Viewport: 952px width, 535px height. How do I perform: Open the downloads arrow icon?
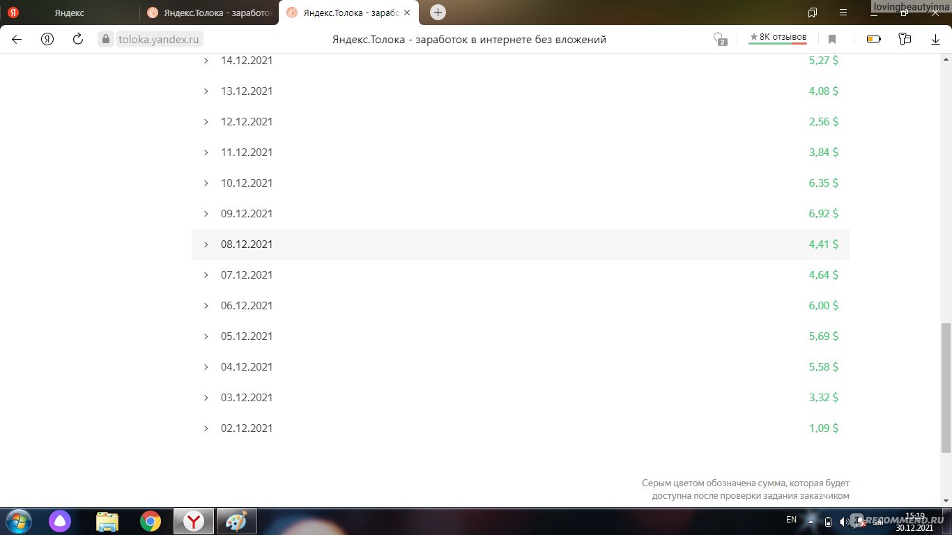936,40
